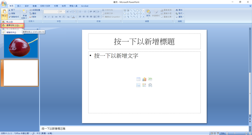Click the Insert Table icon in the placeholder
Image resolution: width=252 pixels, height=135 pixels.
(138, 79)
